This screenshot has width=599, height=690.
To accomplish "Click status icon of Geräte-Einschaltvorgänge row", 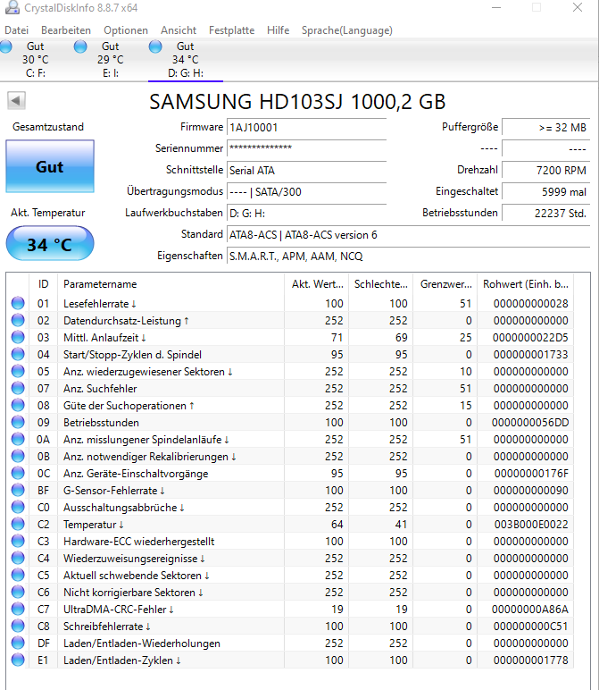I will click(18, 473).
